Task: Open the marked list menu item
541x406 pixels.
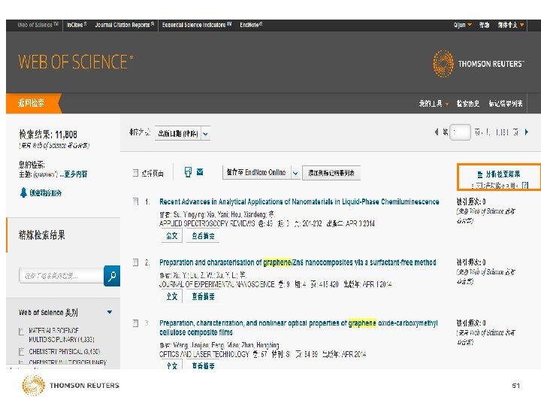Action: point(506,103)
